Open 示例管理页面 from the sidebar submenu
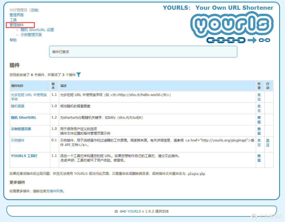285x222 pixels. click(31, 35)
